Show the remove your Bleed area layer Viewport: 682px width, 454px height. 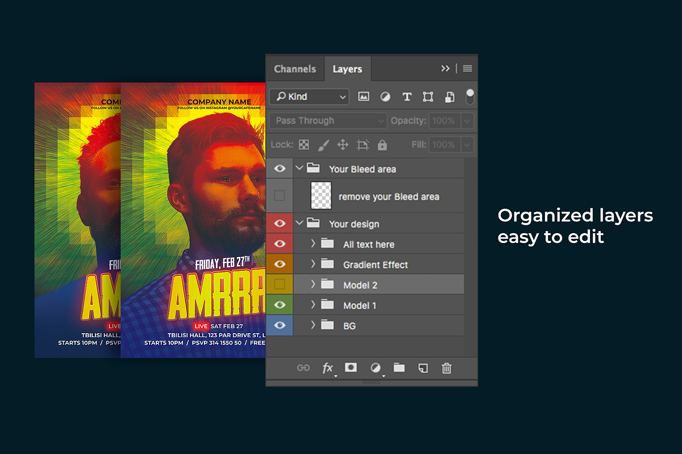tap(279, 196)
